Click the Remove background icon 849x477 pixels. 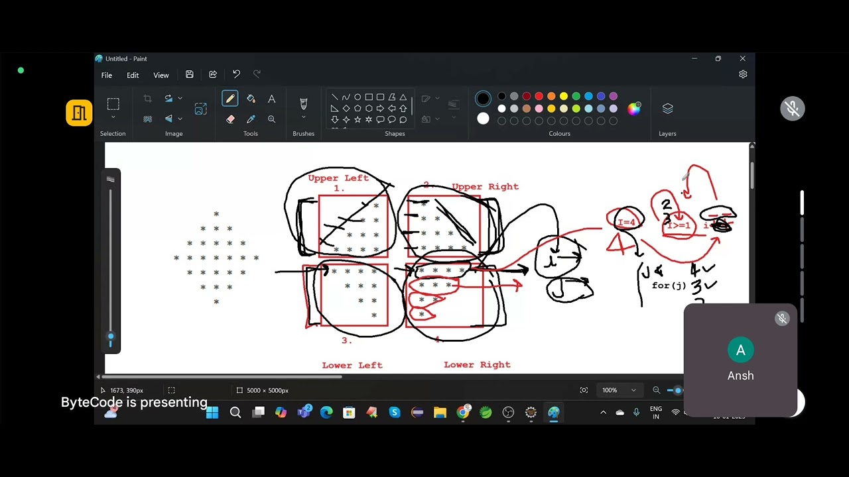tap(148, 119)
